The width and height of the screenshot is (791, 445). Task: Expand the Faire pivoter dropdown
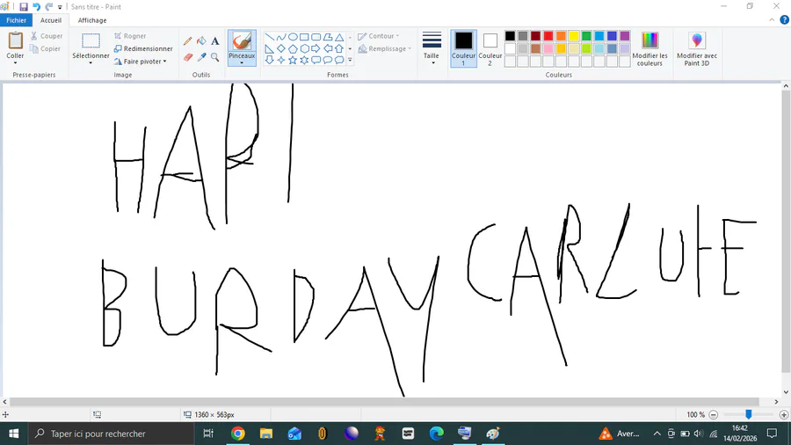pyautogui.click(x=164, y=62)
